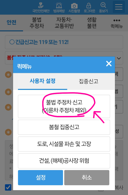128x195 pixels.
Task: Close the 퀵메뉴 popup with X
Action: 109,64
